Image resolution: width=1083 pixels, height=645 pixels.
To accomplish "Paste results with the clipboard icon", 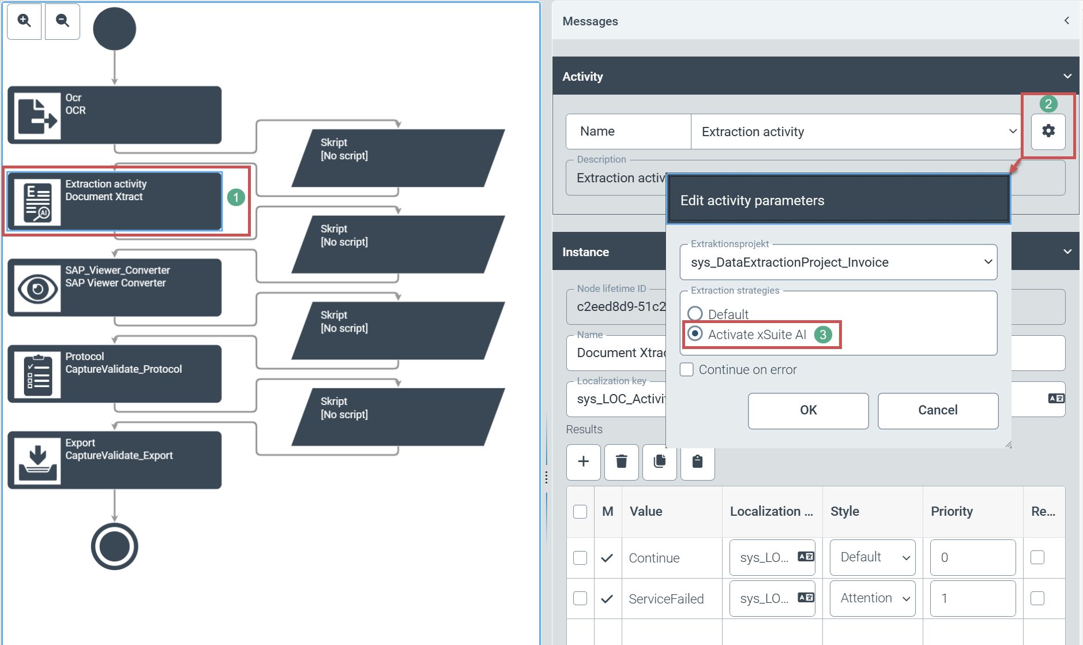I will tap(697, 462).
